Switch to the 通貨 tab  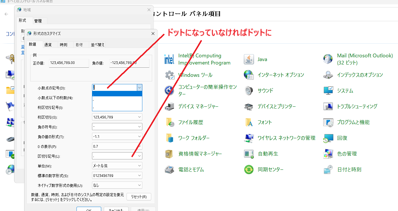pos(48,44)
